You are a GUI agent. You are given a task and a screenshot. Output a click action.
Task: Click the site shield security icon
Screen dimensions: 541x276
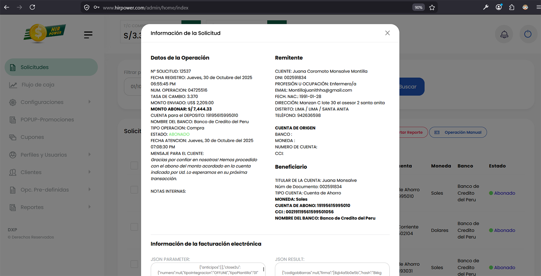click(87, 7)
